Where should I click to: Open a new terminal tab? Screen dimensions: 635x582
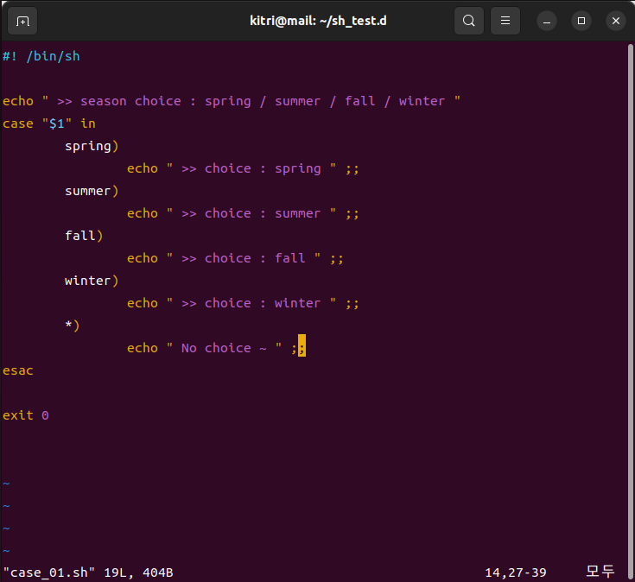(x=22, y=21)
